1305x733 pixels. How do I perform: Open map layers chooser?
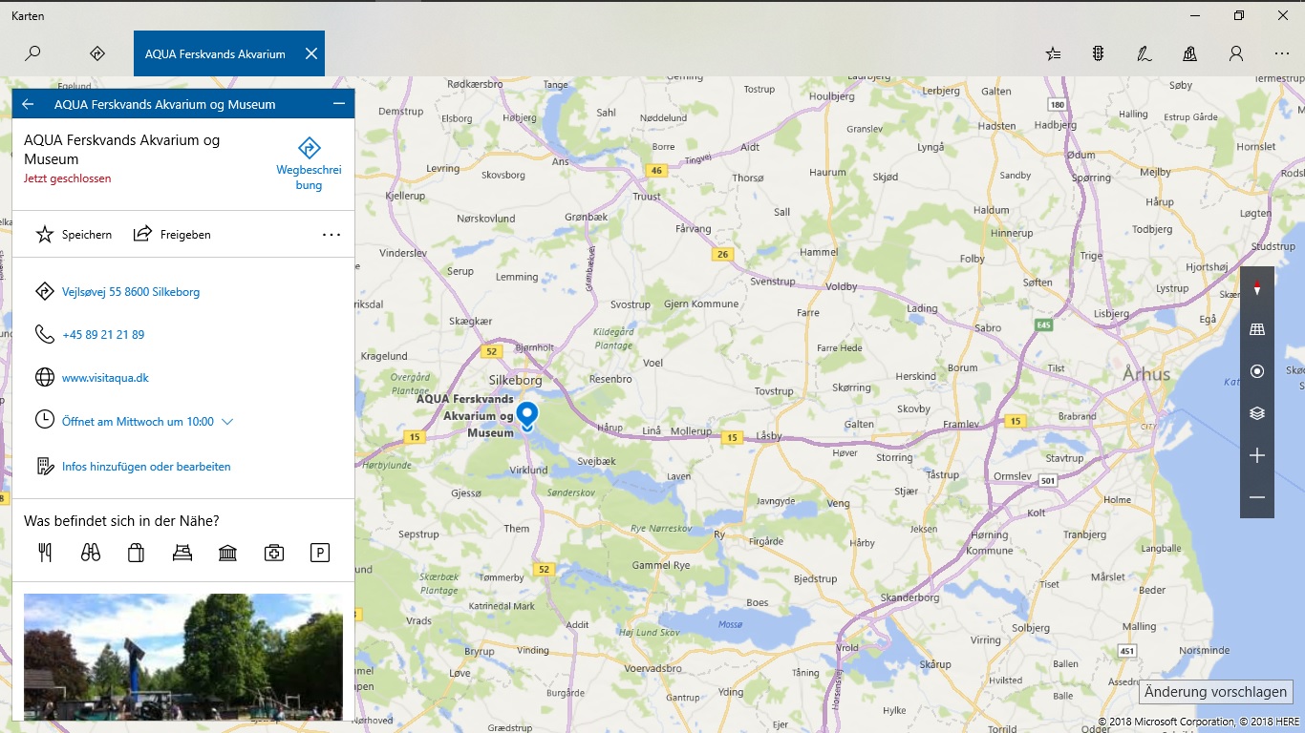[1256, 413]
